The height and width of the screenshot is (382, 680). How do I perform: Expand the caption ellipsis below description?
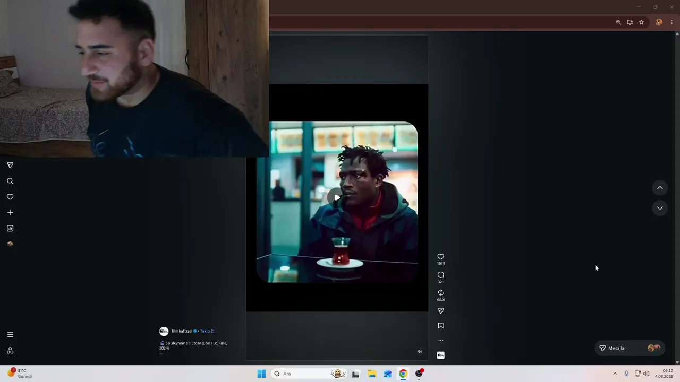(x=161, y=353)
